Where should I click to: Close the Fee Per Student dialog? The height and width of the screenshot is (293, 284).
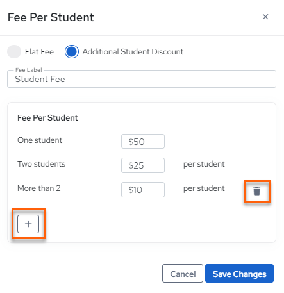coord(265,17)
